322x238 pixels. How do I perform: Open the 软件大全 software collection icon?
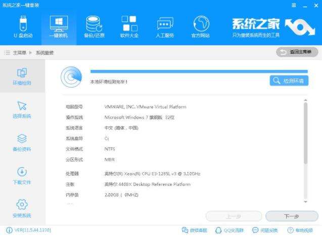point(129,26)
